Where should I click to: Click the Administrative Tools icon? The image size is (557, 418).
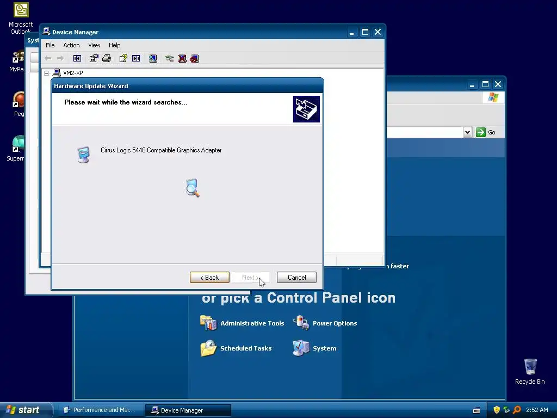click(x=208, y=323)
